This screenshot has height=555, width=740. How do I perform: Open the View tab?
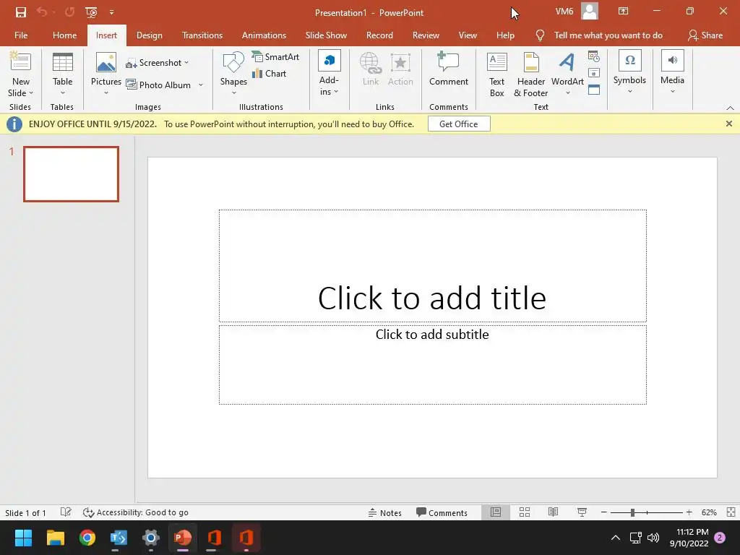pyautogui.click(x=468, y=35)
